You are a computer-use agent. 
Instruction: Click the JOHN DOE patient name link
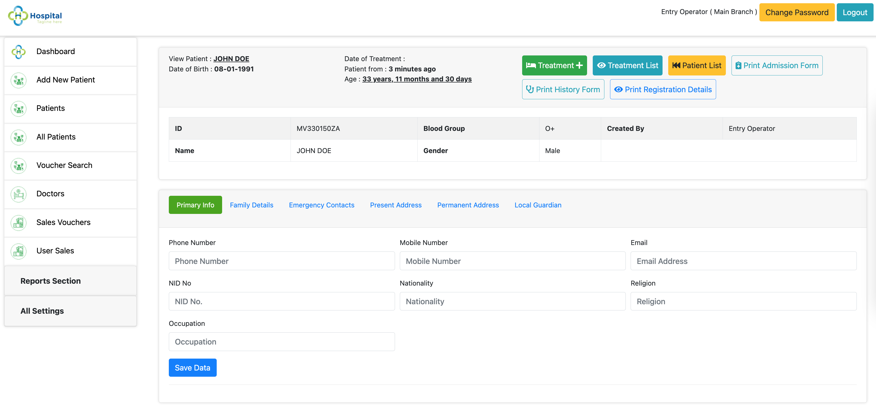pos(231,59)
